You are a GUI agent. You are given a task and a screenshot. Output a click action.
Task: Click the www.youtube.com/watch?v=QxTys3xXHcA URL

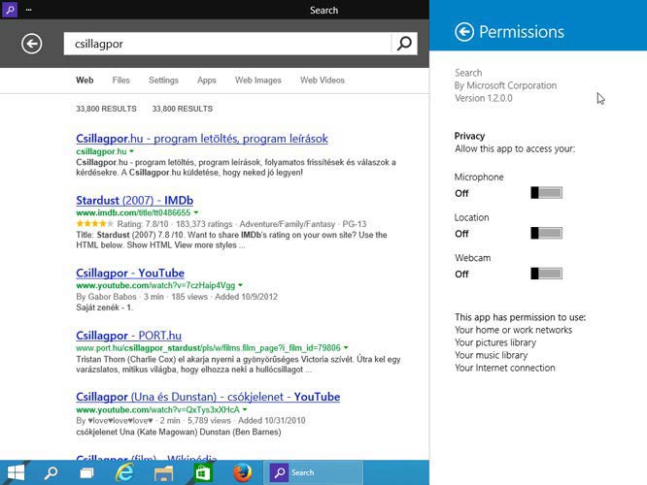pos(157,409)
